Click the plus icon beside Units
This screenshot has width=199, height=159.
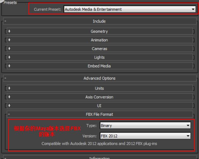pos(9,88)
